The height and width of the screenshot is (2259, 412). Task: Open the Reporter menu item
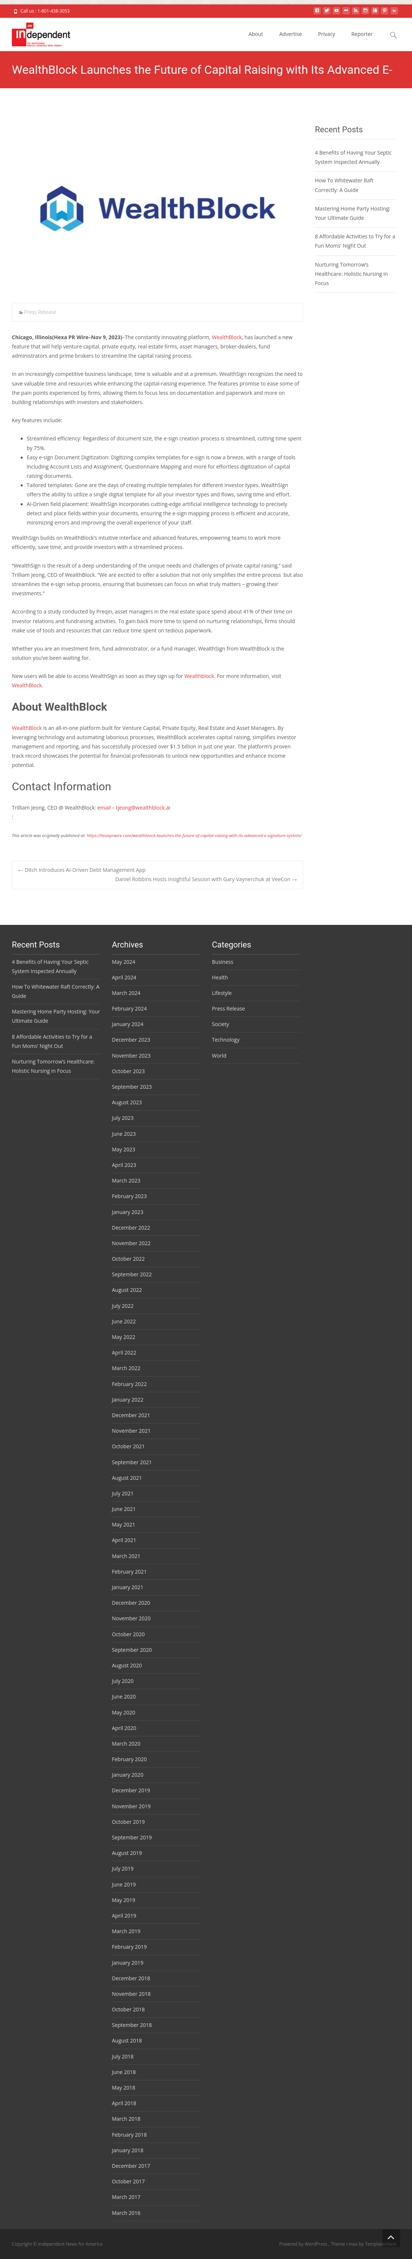click(x=362, y=34)
